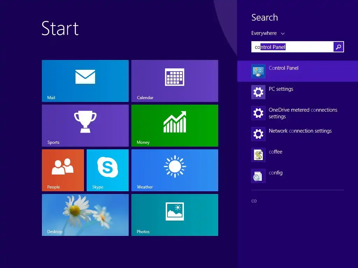Screen dimensions: 358x268
Task: Expand the Everywhere search scope dropdown
Action: pyautogui.click(x=268, y=33)
